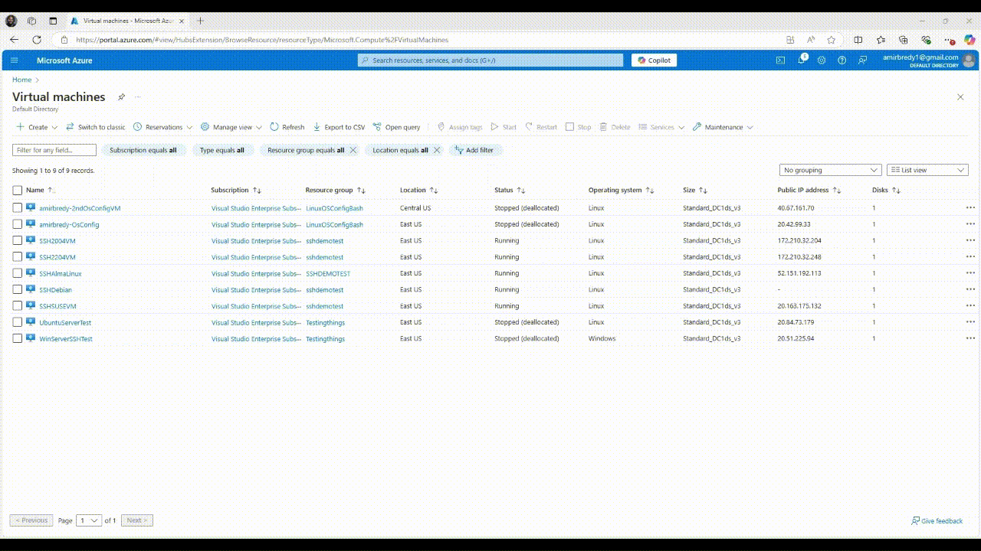
Task: Open the portal Settings gear
Action: point(821,60)
